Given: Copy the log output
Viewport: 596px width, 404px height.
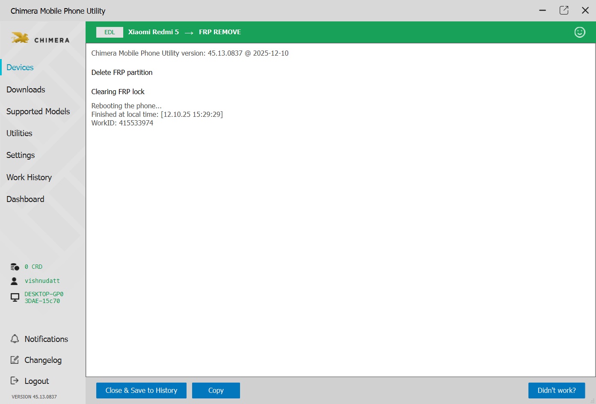Looking at the screenshot, I should pyautogui.click(x=216, y=390).
